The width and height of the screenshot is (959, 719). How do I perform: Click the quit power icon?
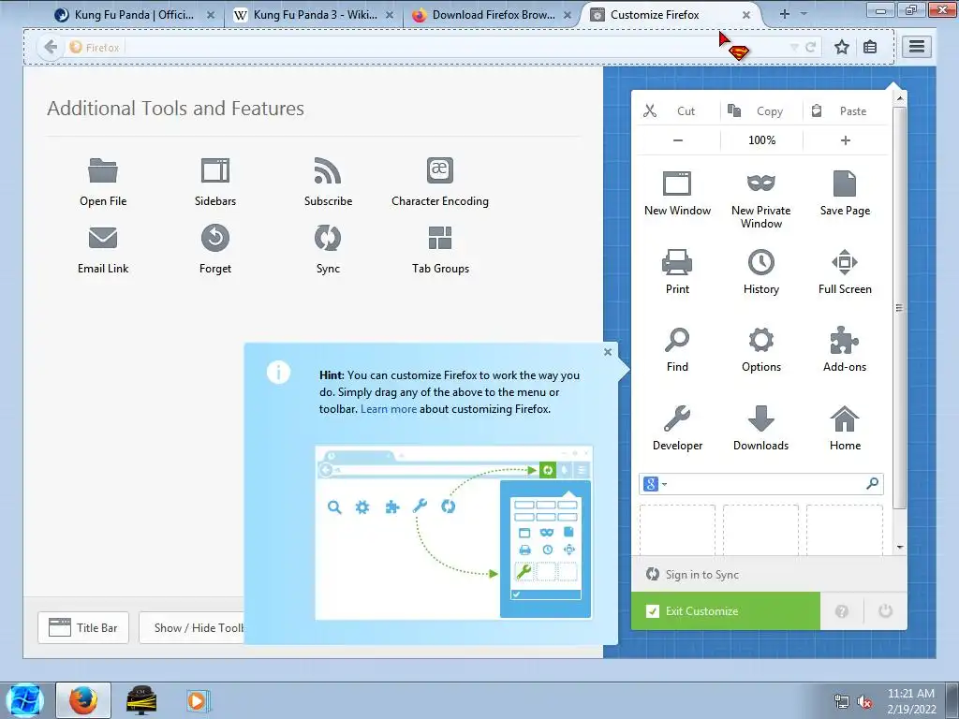885,610
